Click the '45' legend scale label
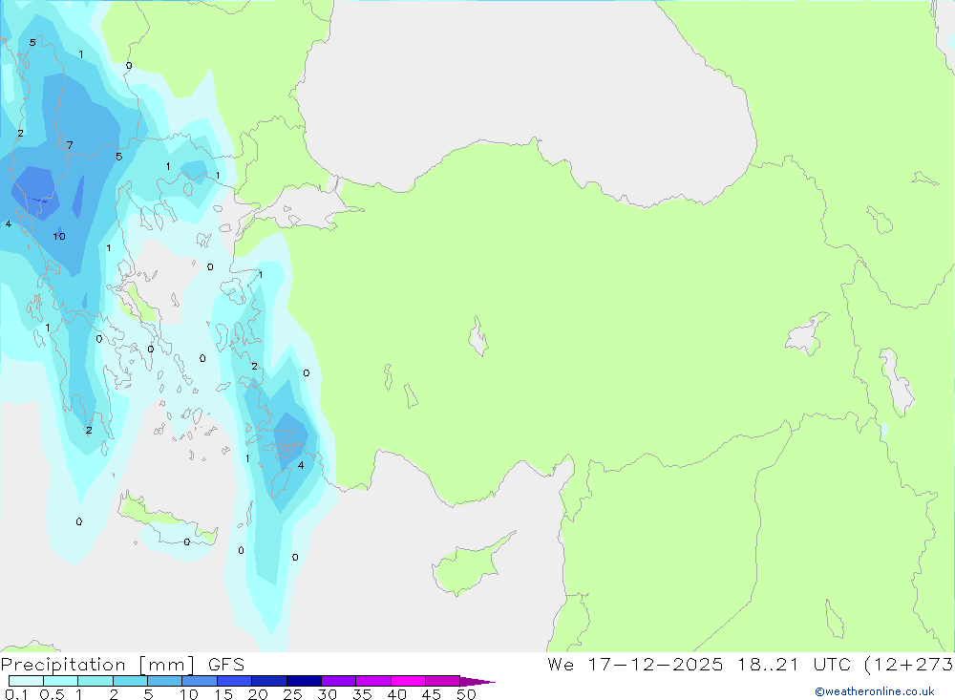This screenshot has height=700, width=955. [x=432, y=694]
